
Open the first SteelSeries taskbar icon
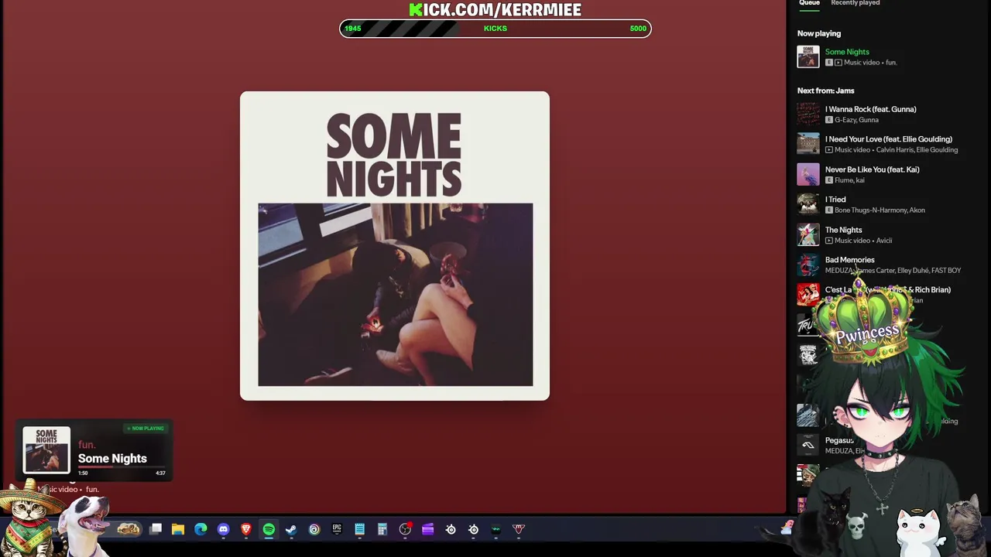pos(451,529)
